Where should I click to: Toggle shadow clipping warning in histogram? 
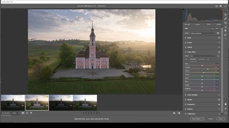click(184, 10)
